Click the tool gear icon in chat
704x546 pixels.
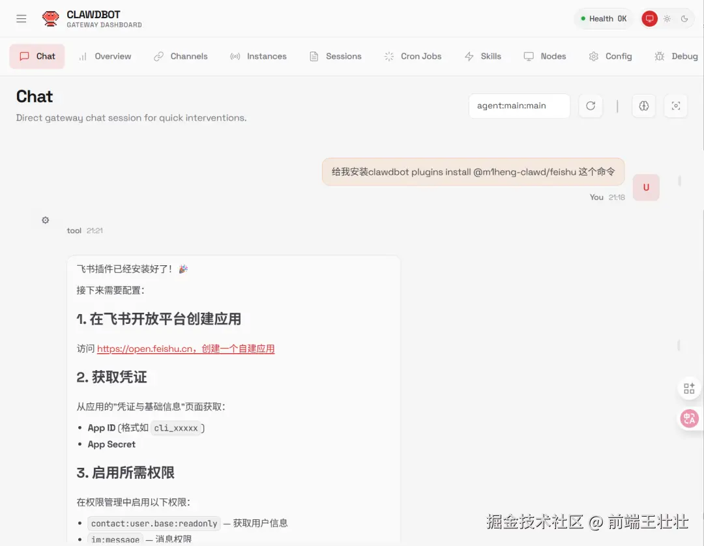tap(46, 220)
